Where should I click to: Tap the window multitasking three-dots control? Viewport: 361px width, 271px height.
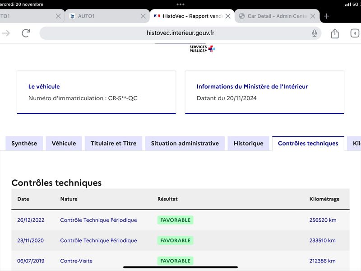pyautogui.click(x=180, y=5)
